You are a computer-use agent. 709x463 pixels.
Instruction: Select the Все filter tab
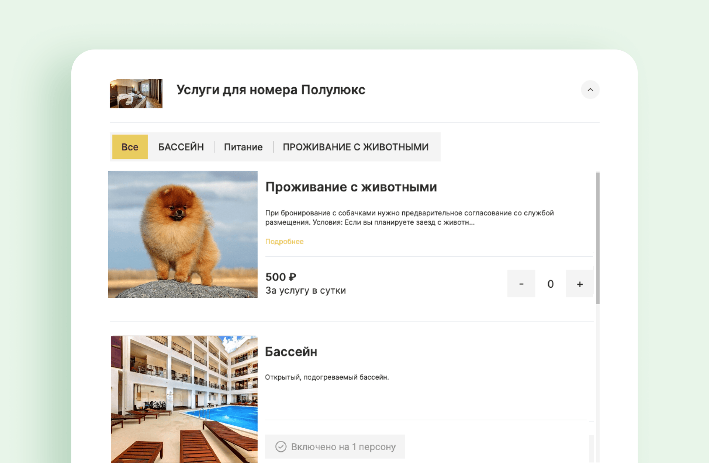tap(130, 147)
